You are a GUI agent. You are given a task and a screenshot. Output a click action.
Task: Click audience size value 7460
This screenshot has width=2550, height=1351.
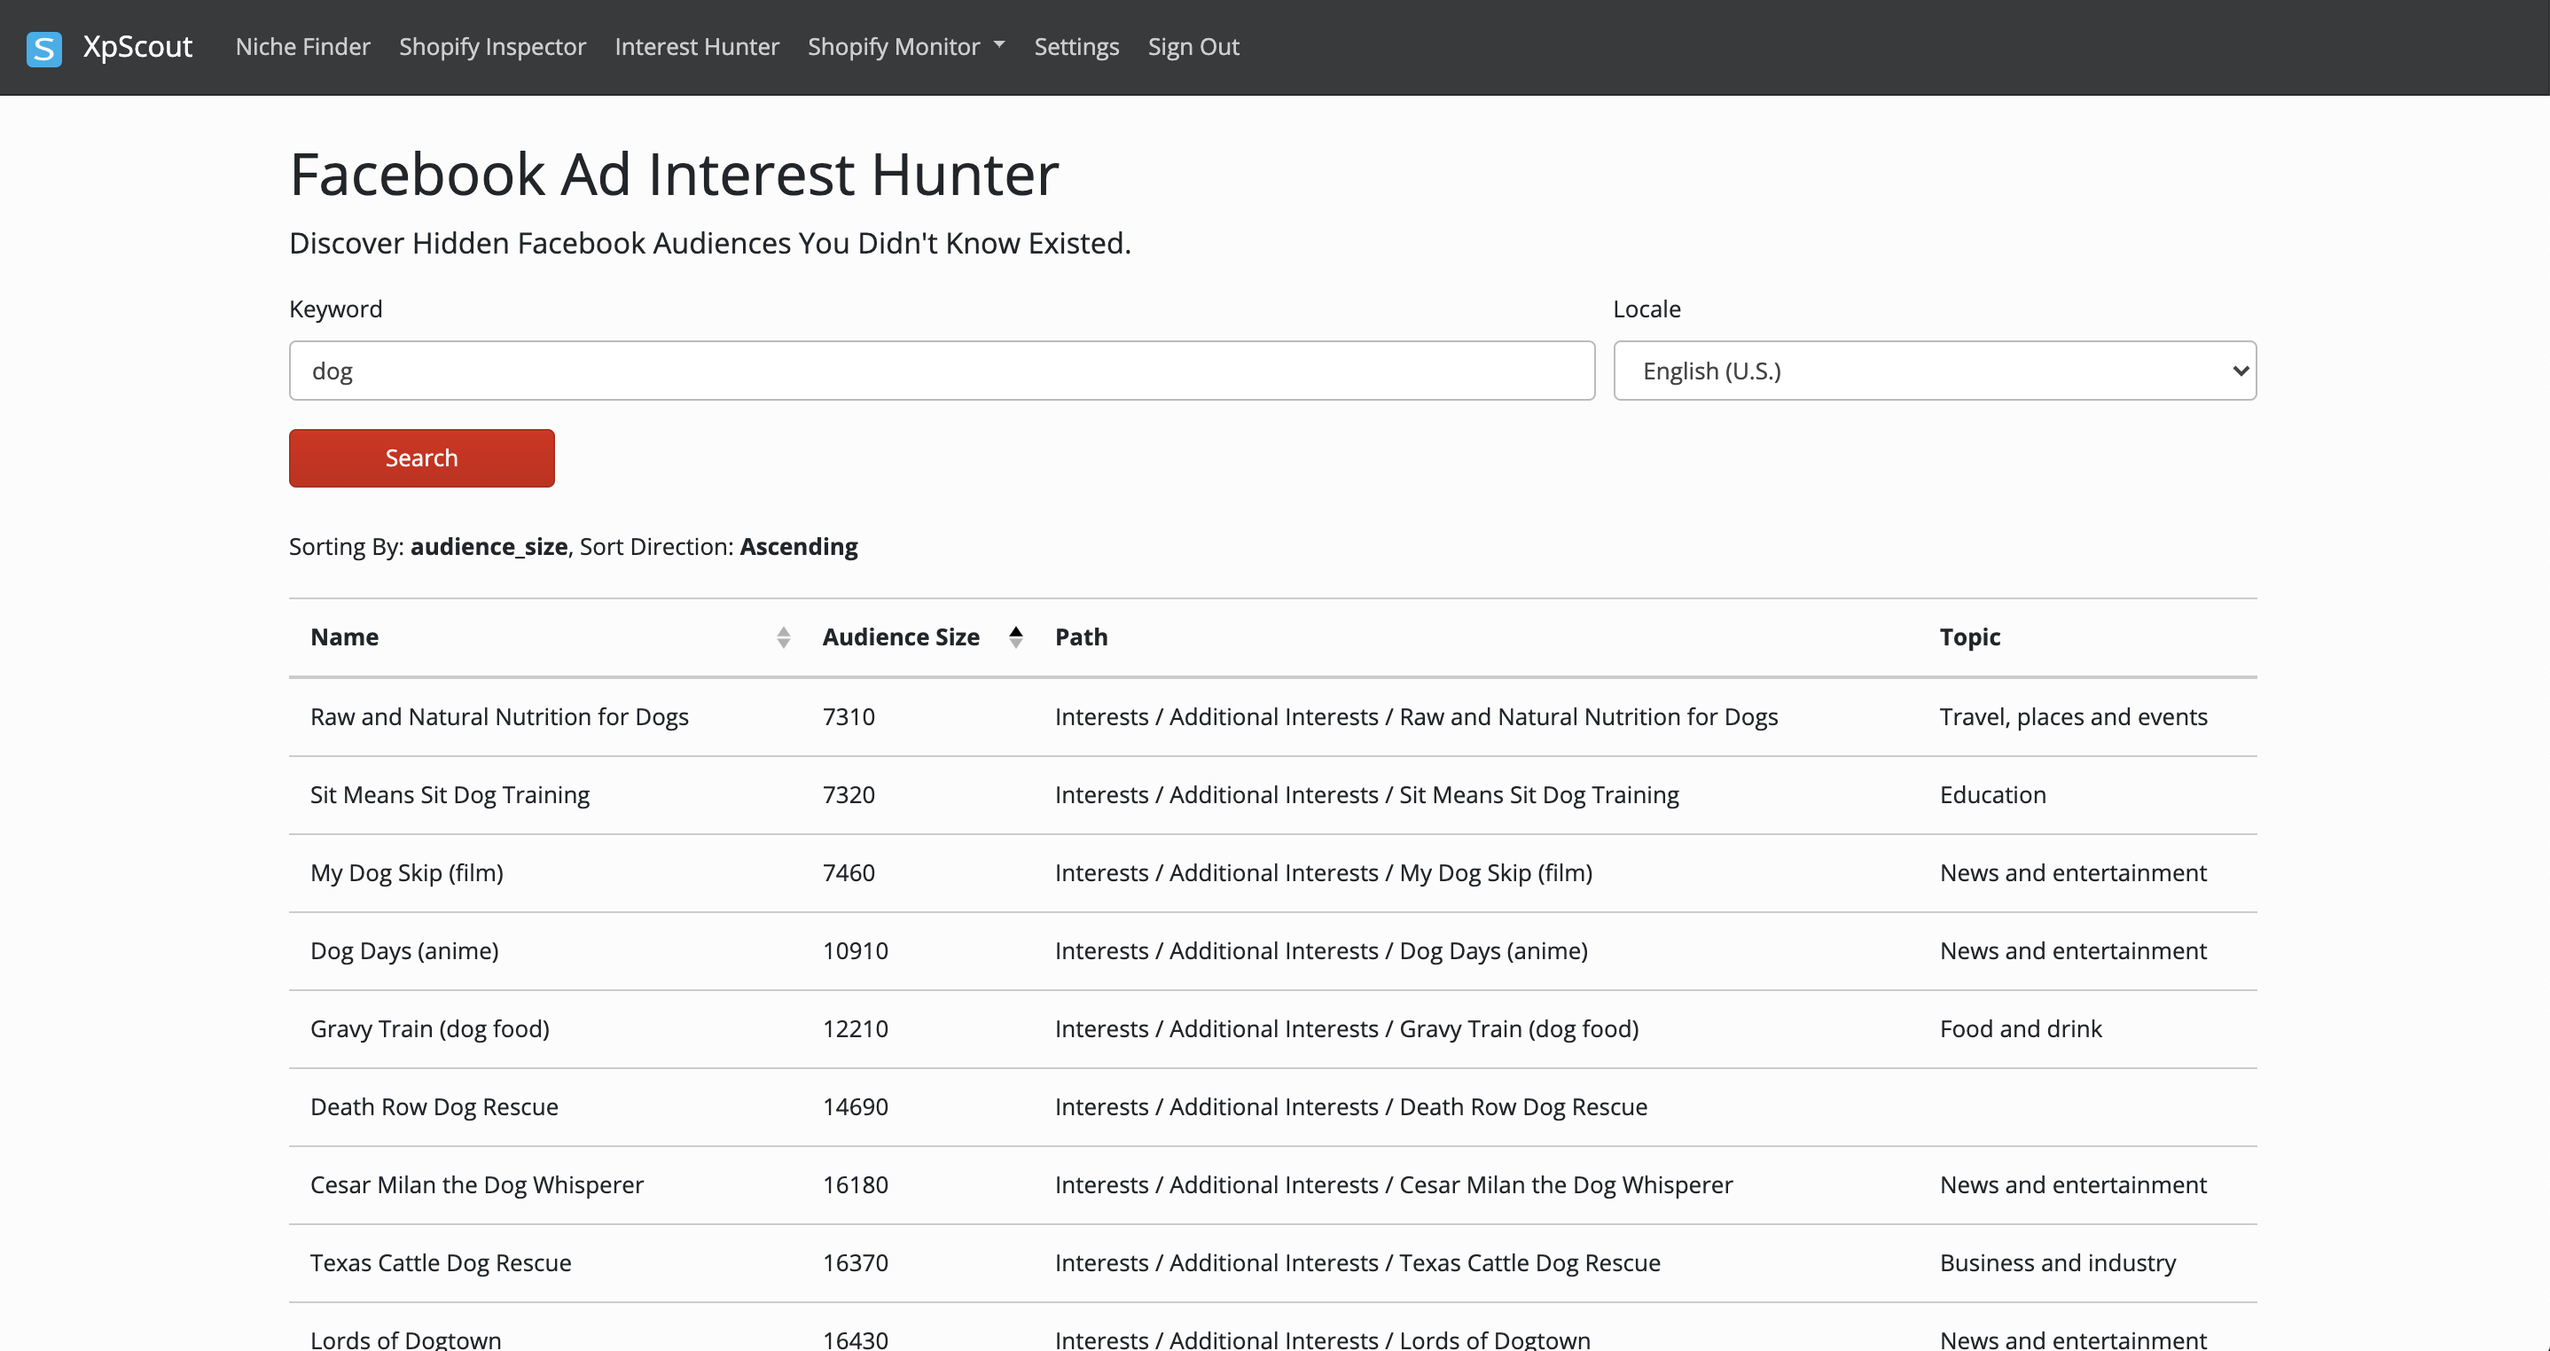(x=849, y=873)
